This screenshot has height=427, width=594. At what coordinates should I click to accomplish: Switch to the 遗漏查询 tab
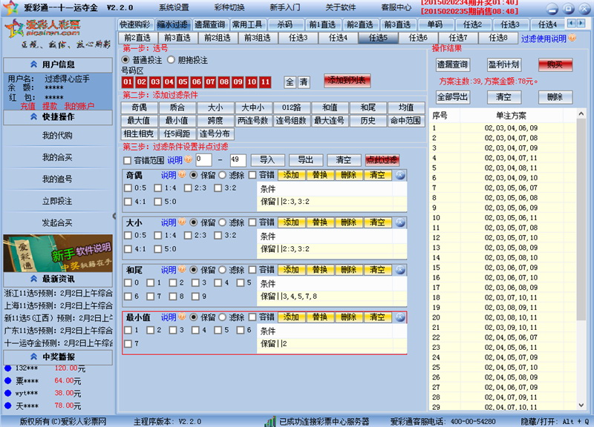(x=210, y=24)
